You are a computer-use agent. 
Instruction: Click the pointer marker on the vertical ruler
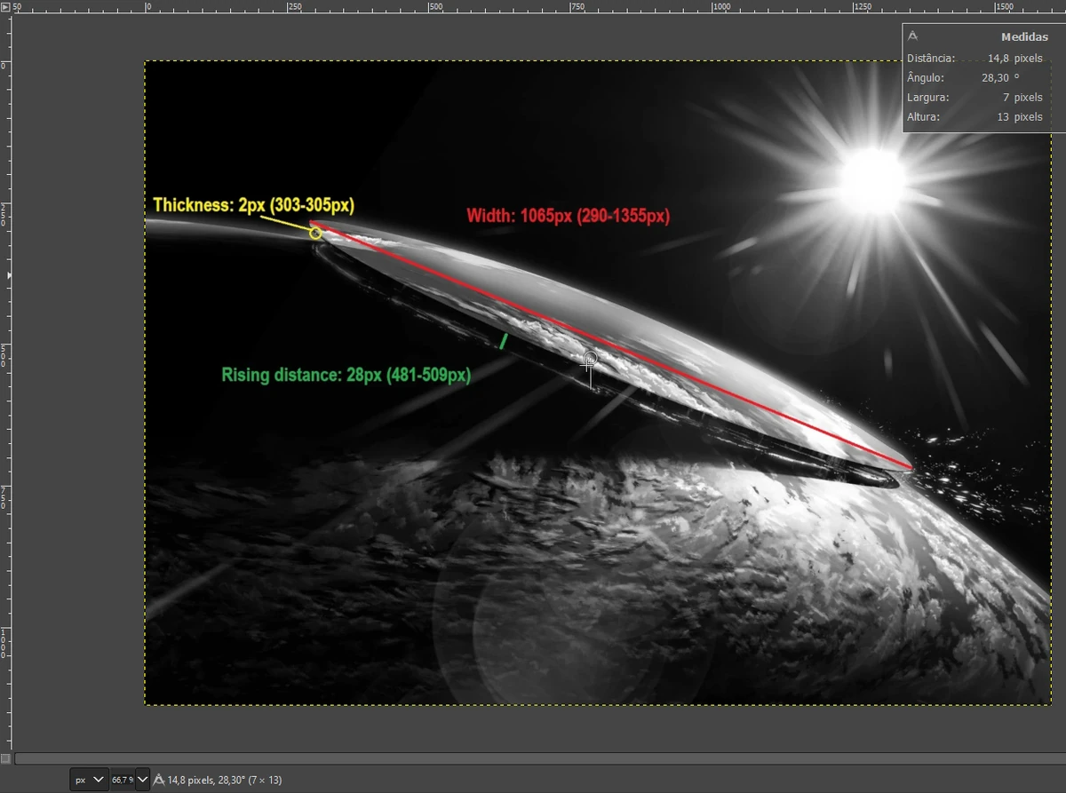8,276
